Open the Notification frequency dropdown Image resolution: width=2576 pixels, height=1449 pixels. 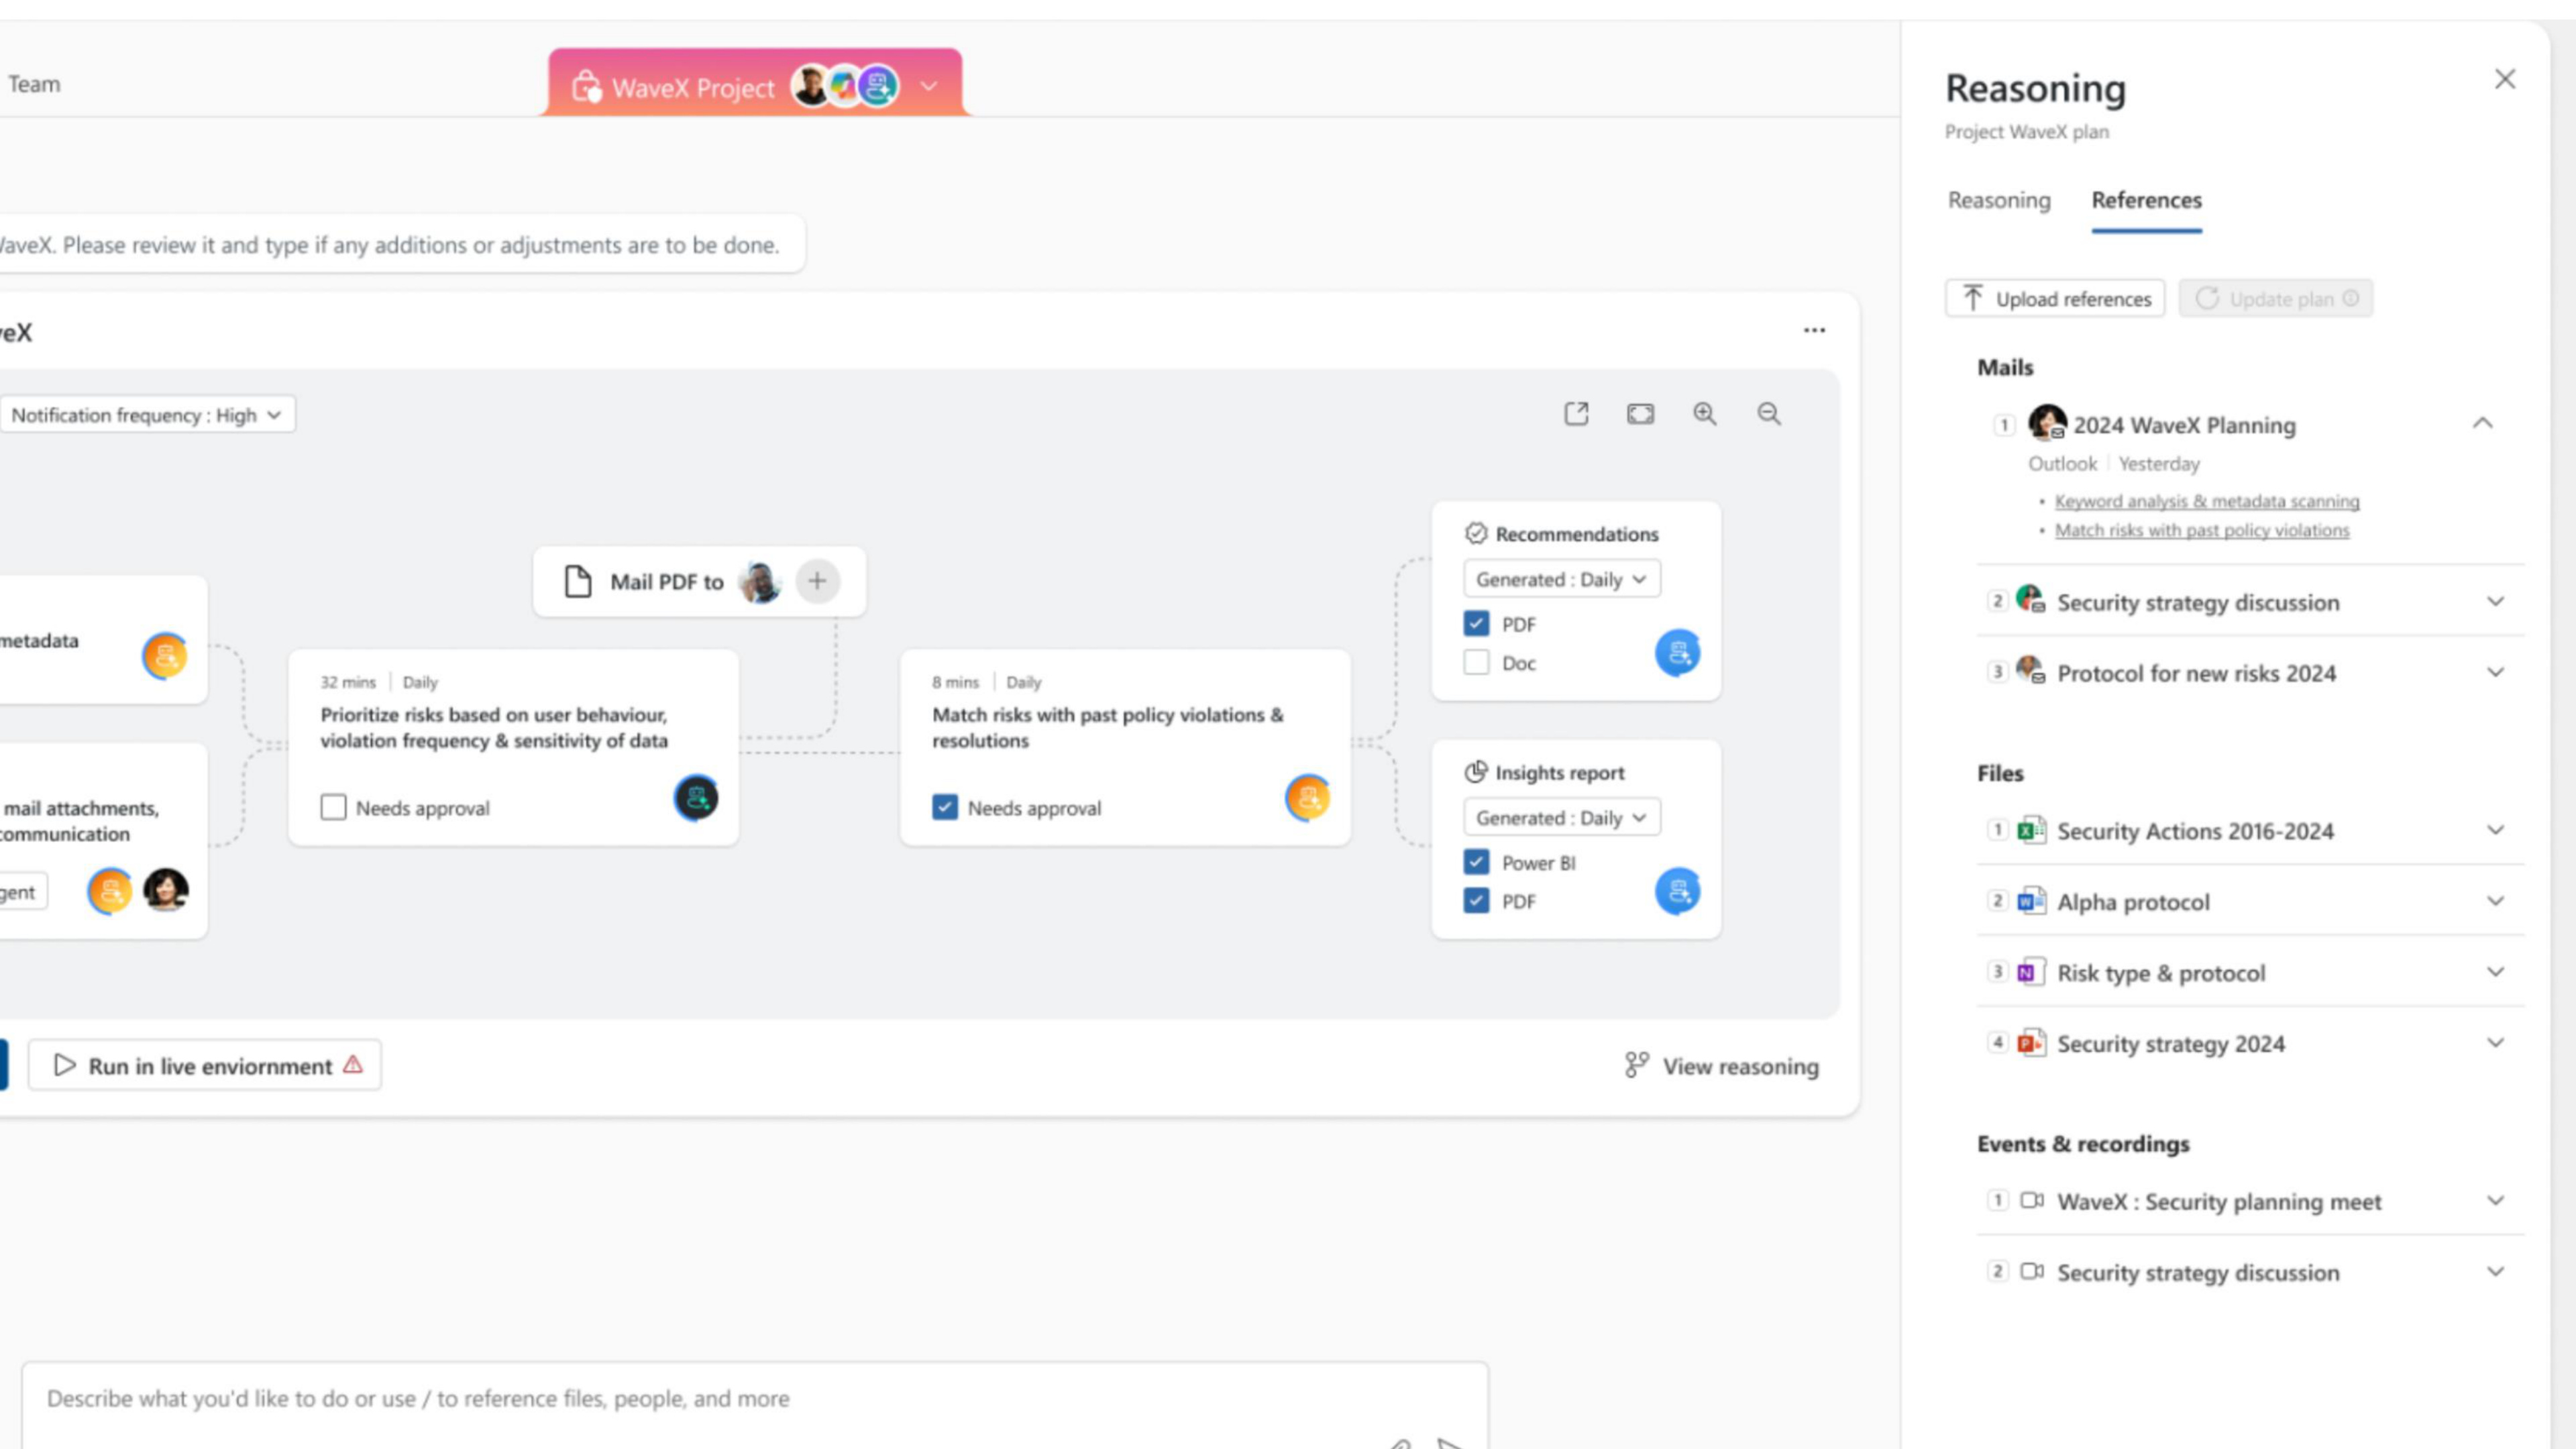[x=146, y=415]
